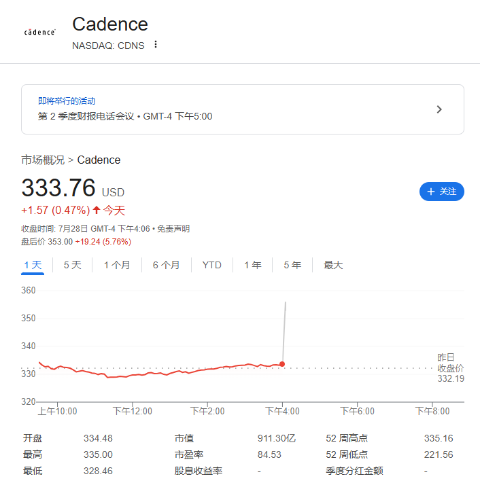Click the 开盘 value 334.48

(x=98, y=438)
